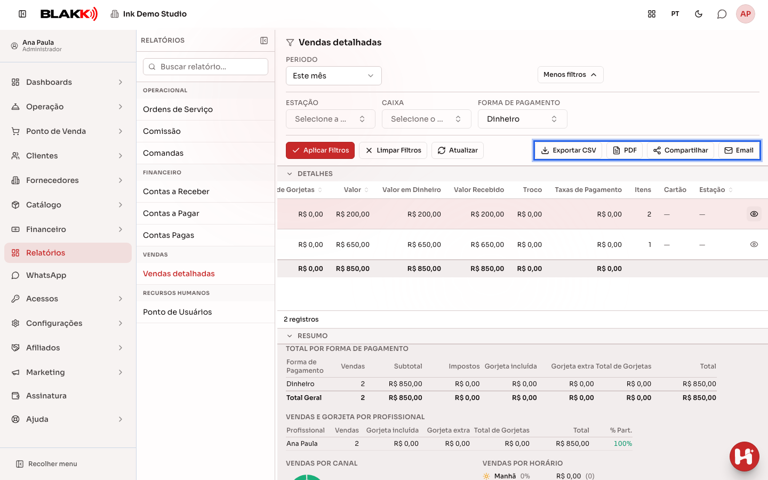
Task: Open the Ponto de Usuários report
Action: point(205,312)
